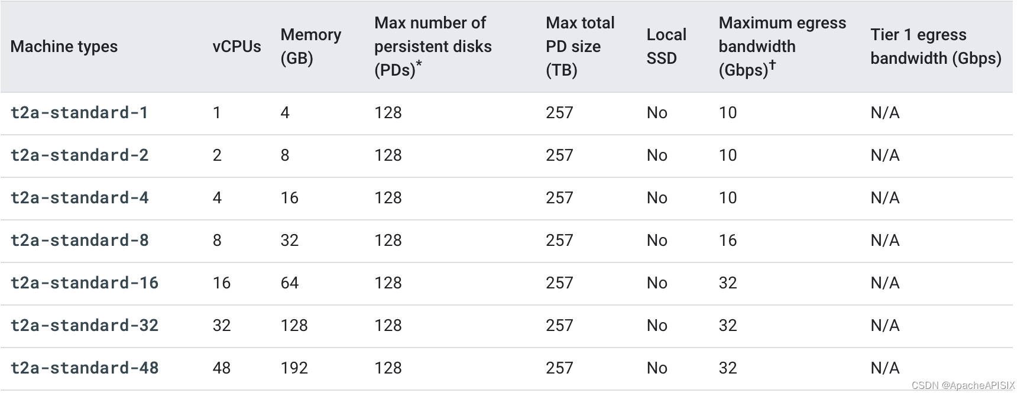Image resolution: width=1024 pixels, height=396 pixels.
Task: Select the 16 Gbps egress value for t2a-standard-8
Action: (x=728, y=240)
